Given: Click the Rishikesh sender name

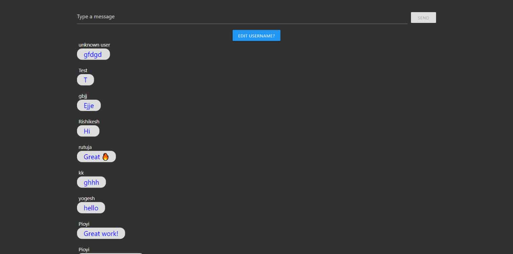Looking at the screenshot, I should point(89,122).
